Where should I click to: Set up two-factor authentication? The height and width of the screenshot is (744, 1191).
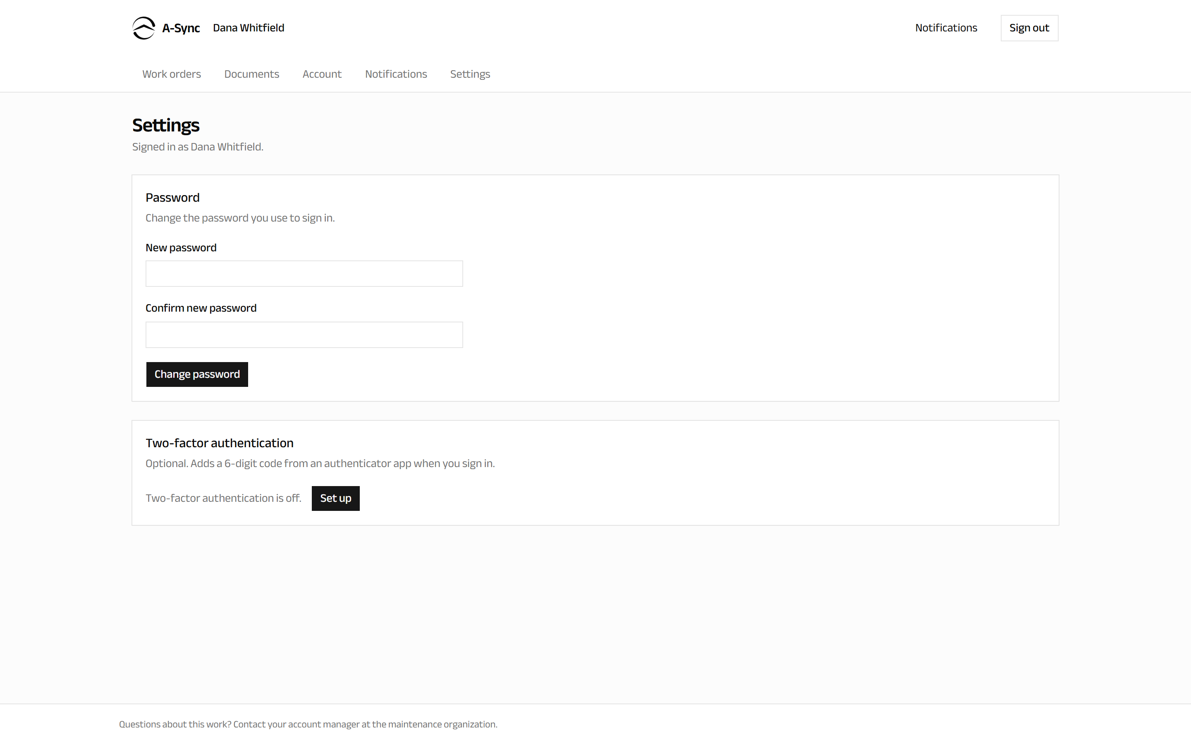[336, 498]
